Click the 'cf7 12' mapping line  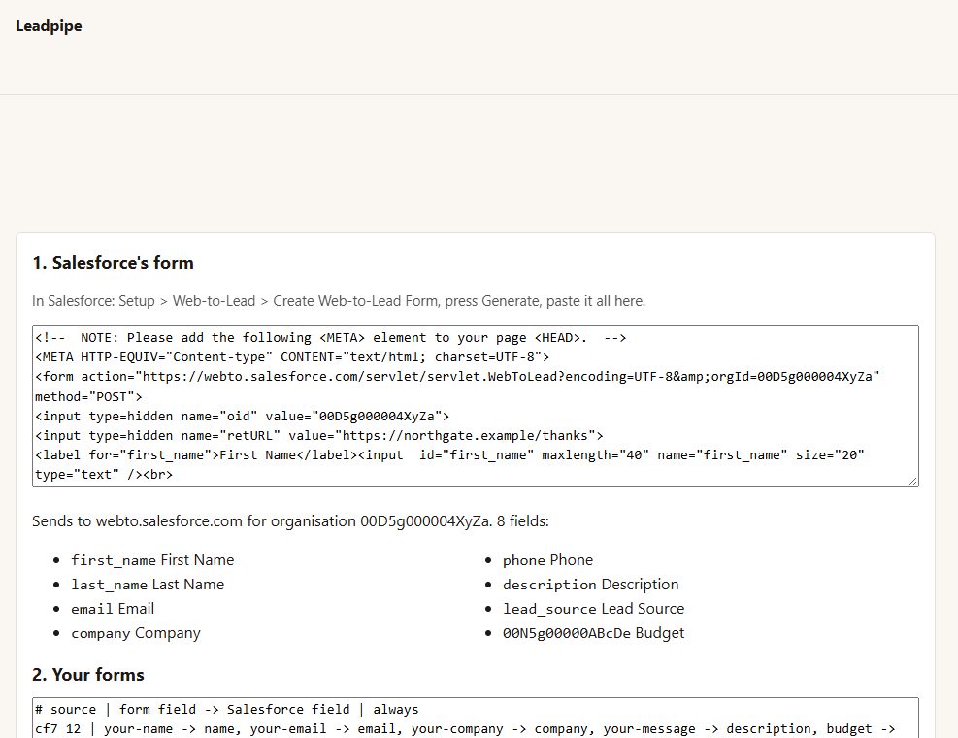pos(464,729)
